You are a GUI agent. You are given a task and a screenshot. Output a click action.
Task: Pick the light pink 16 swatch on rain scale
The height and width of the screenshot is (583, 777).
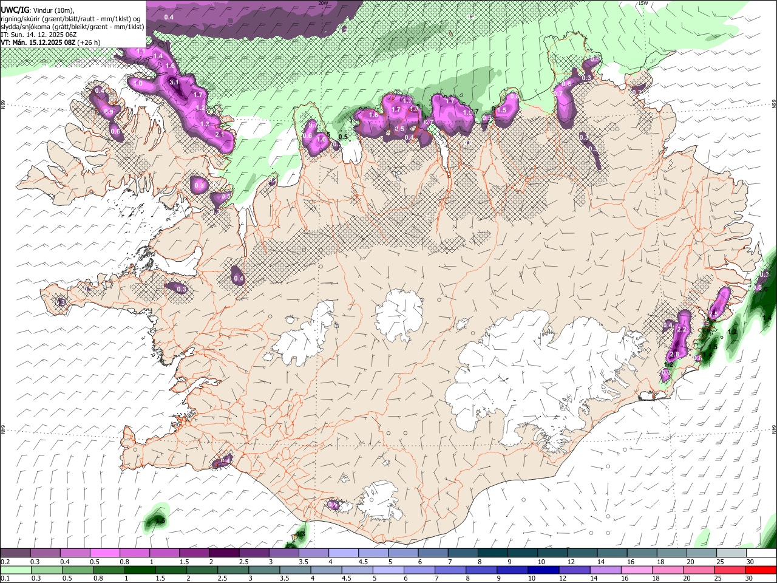[636, 570]
